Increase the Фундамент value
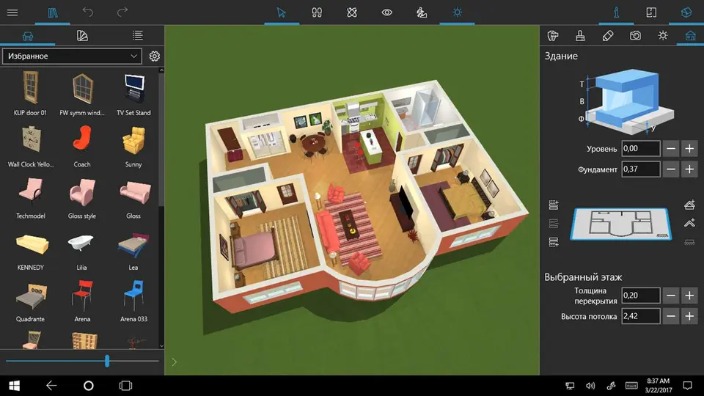Image resolution: width=704 pixels, height=396 pixels. tap(689, 169)
